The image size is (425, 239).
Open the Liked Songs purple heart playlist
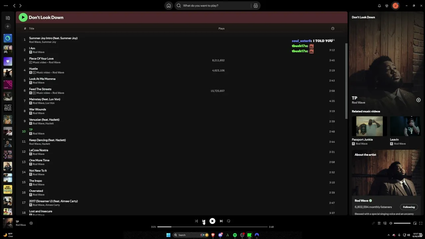pyautogui.click(x=8, y=61)
